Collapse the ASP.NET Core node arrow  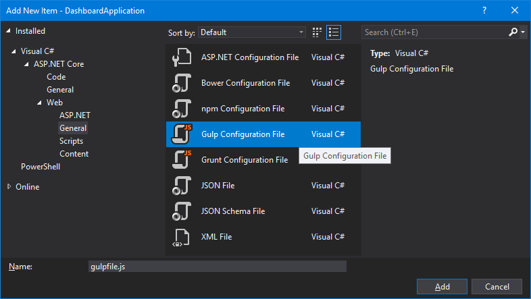[x=27, y=64]
